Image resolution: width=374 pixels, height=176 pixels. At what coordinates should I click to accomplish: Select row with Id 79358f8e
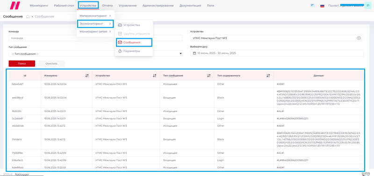click(186, 153)
